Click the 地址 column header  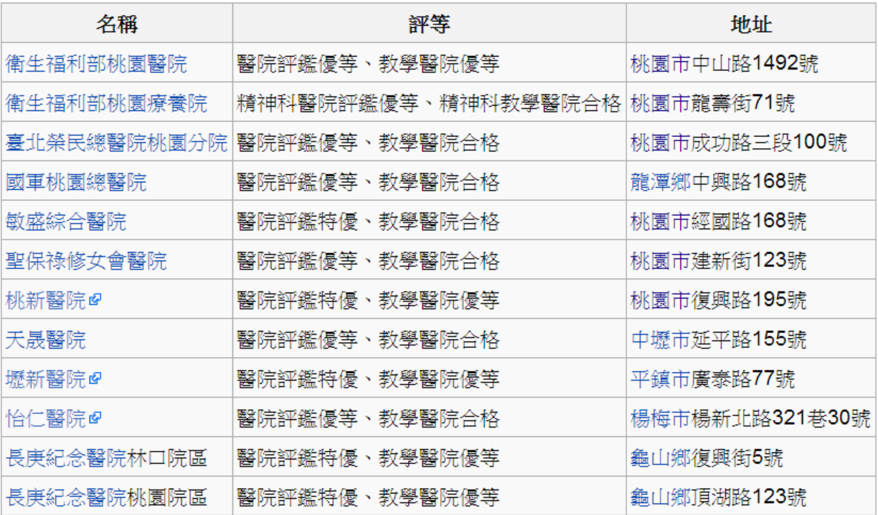[751, 26]
